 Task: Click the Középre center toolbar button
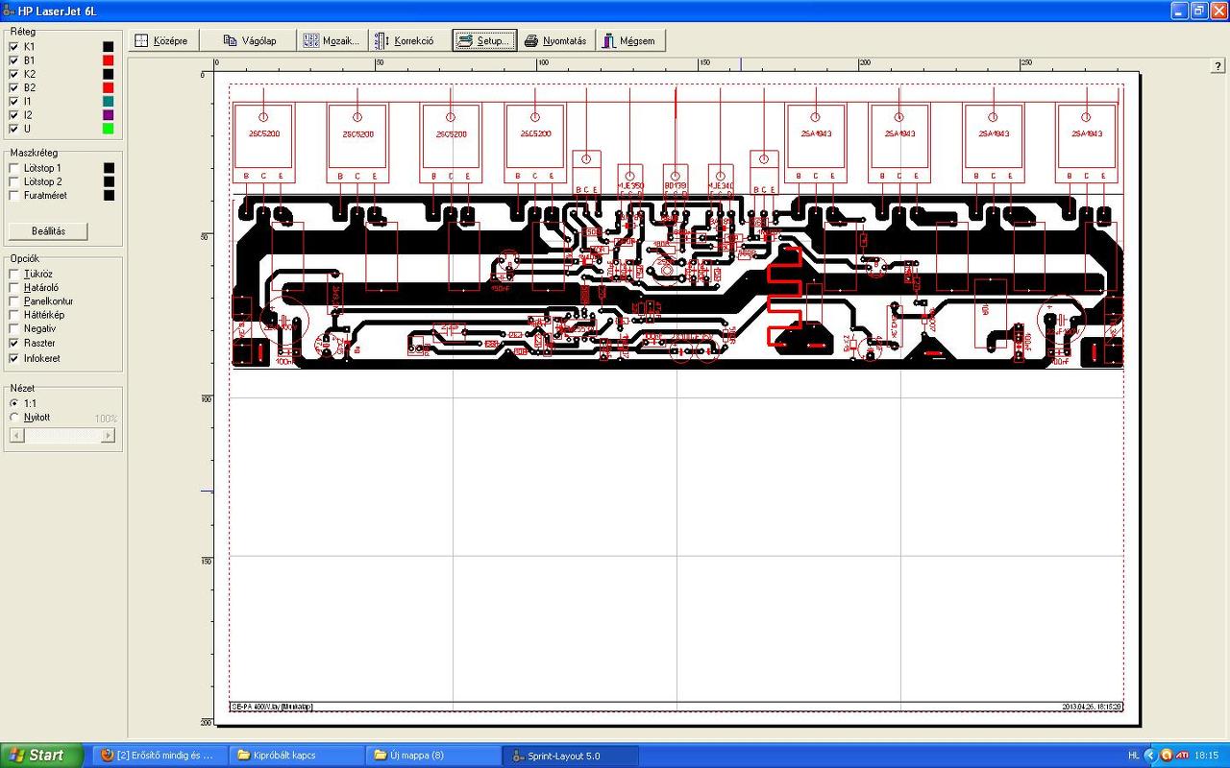tap(163, 40)
